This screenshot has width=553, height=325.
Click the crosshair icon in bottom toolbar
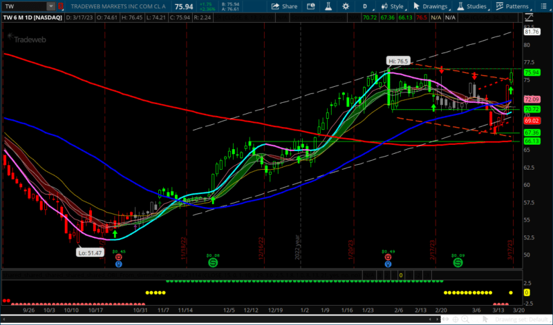pos(456,319)
